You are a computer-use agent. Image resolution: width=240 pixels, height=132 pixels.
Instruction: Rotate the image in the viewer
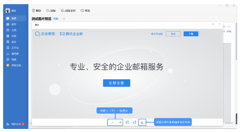point(135,122)
